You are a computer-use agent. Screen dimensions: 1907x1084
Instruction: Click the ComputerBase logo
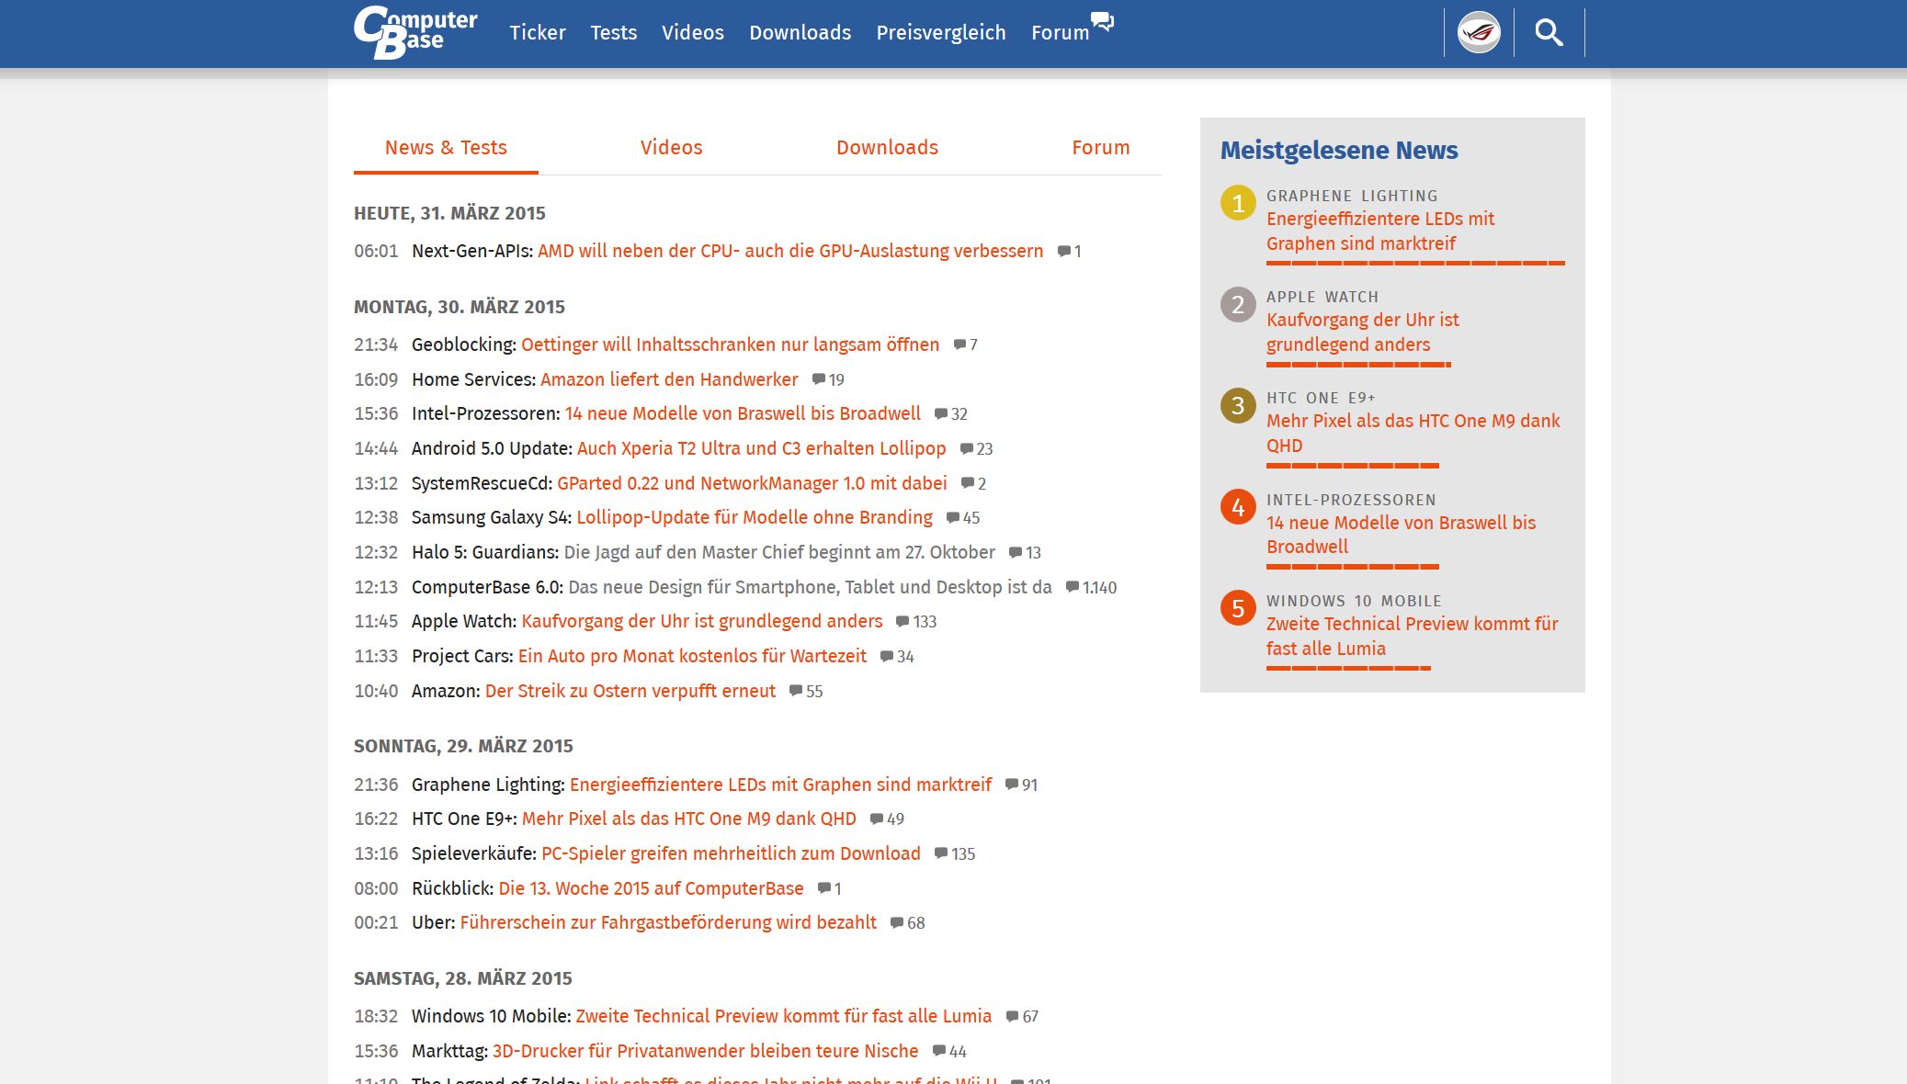point(414,33)
